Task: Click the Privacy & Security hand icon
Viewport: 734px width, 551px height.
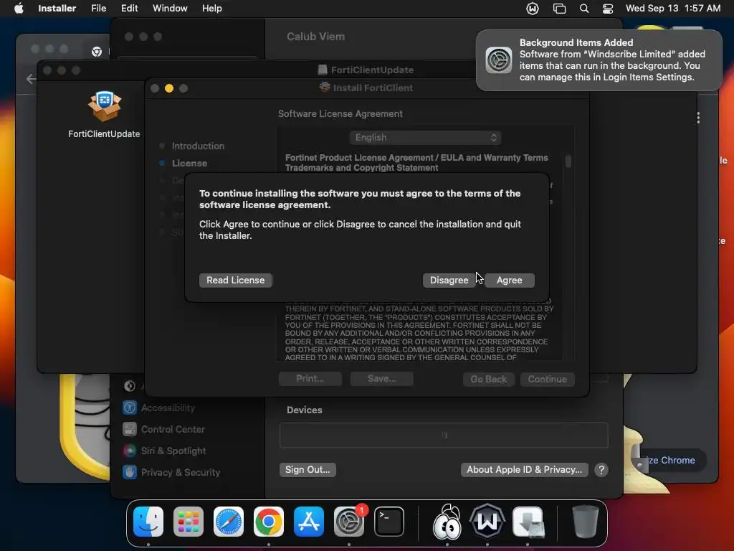Action: [x=130, y=472]
